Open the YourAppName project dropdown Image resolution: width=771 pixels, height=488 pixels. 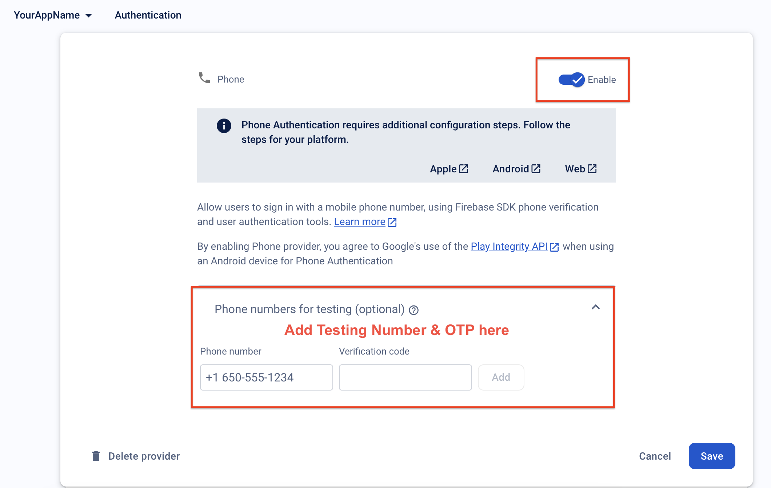(53, 15)
